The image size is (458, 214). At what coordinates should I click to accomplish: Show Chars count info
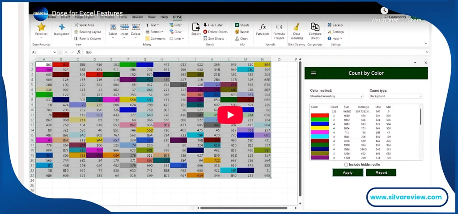pos(241,39)
